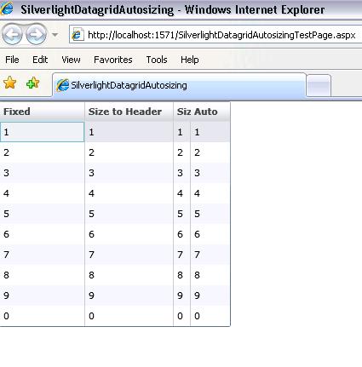Select cell 4 in Auto column
This screenshot has width=362, height=367.
(x=210, y=193)
